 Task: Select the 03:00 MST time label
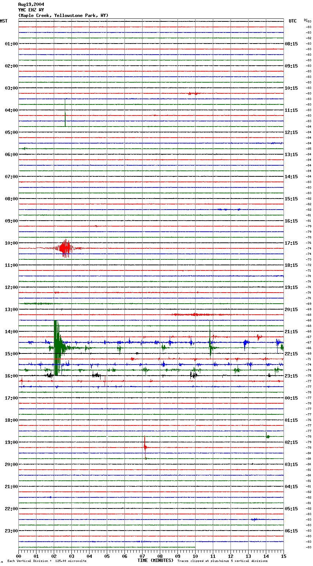point(11,88)
